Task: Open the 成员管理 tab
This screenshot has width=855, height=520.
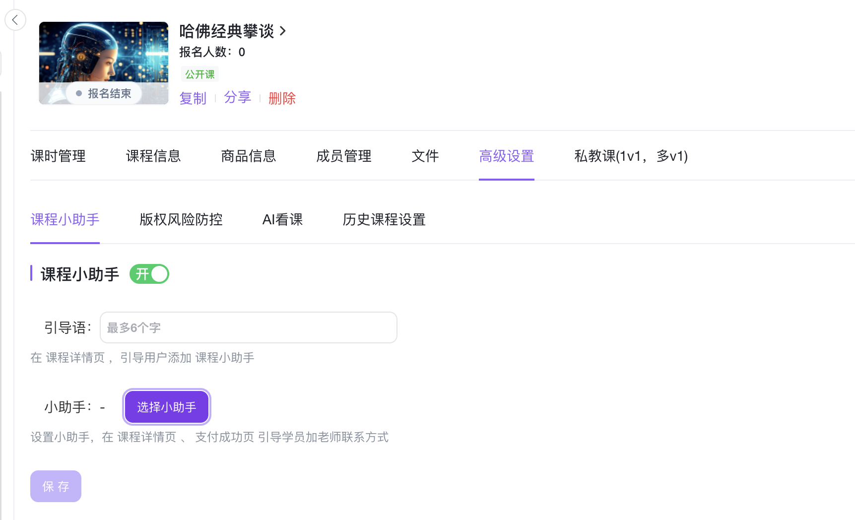Action: [x=344, y=156]
